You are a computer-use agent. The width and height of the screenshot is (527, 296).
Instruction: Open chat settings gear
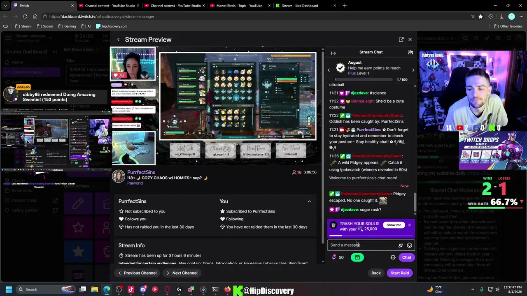point(393,257)
